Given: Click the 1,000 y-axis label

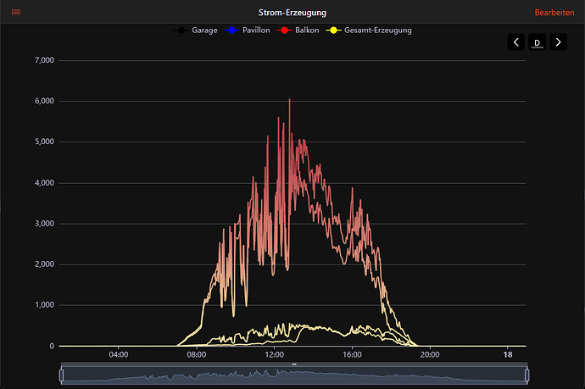Looking at the screenshot, I should [x=44, y=305].
